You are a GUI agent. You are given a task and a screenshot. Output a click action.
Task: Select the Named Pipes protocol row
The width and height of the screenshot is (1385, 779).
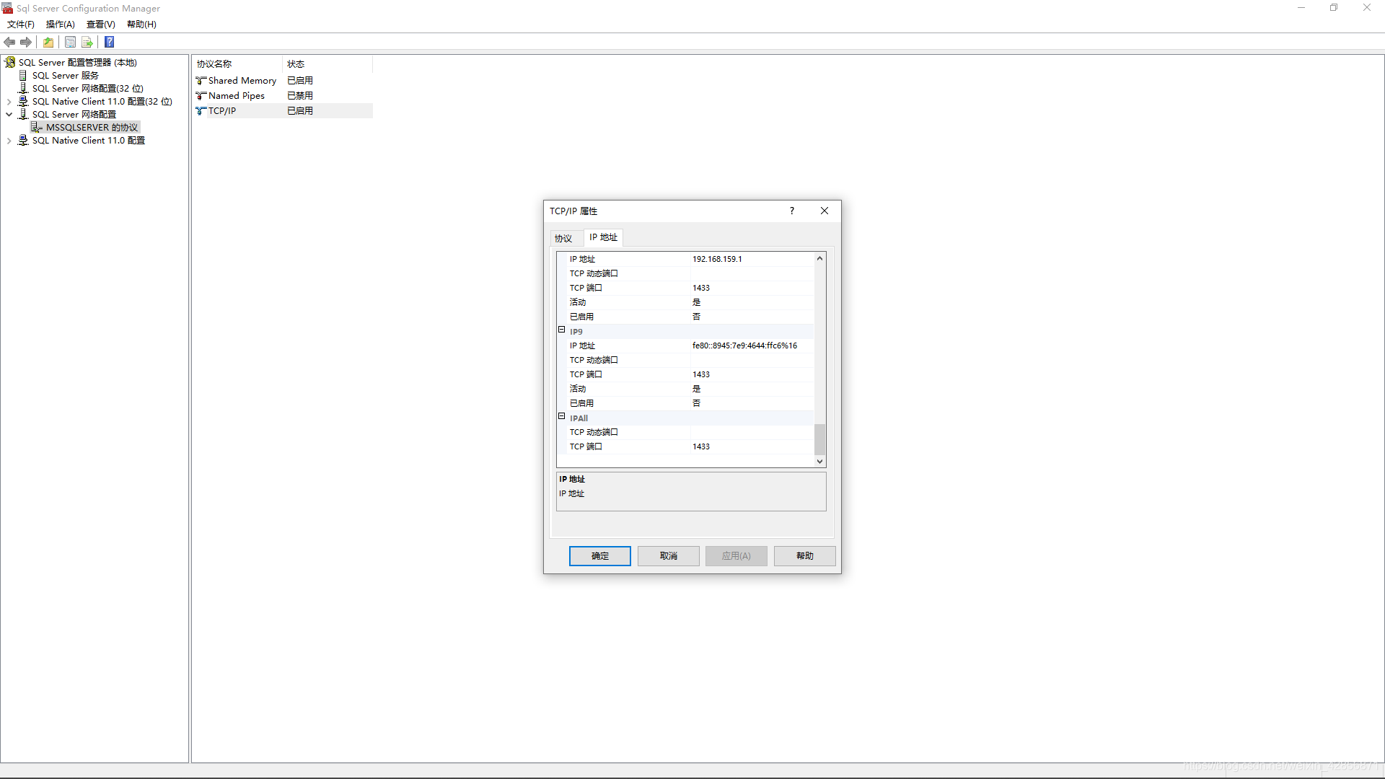pos(236,95)
